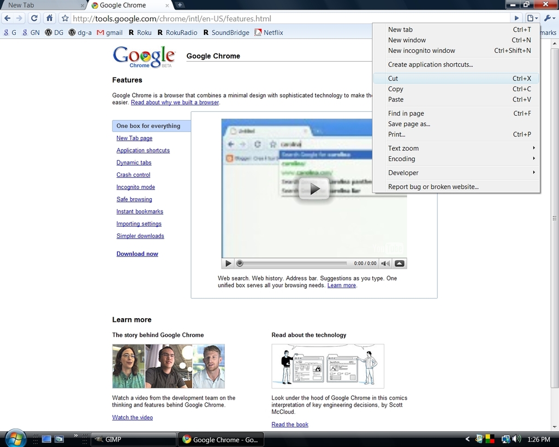Reload the current page

[x=34, y=18]
